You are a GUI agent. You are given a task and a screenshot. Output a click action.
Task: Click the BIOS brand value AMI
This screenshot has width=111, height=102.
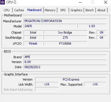coord(65,57)
